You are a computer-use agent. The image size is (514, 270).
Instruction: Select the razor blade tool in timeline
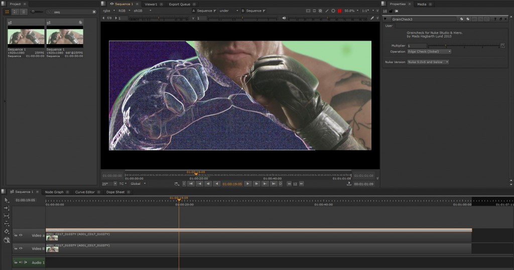click(x=7, y=231)
